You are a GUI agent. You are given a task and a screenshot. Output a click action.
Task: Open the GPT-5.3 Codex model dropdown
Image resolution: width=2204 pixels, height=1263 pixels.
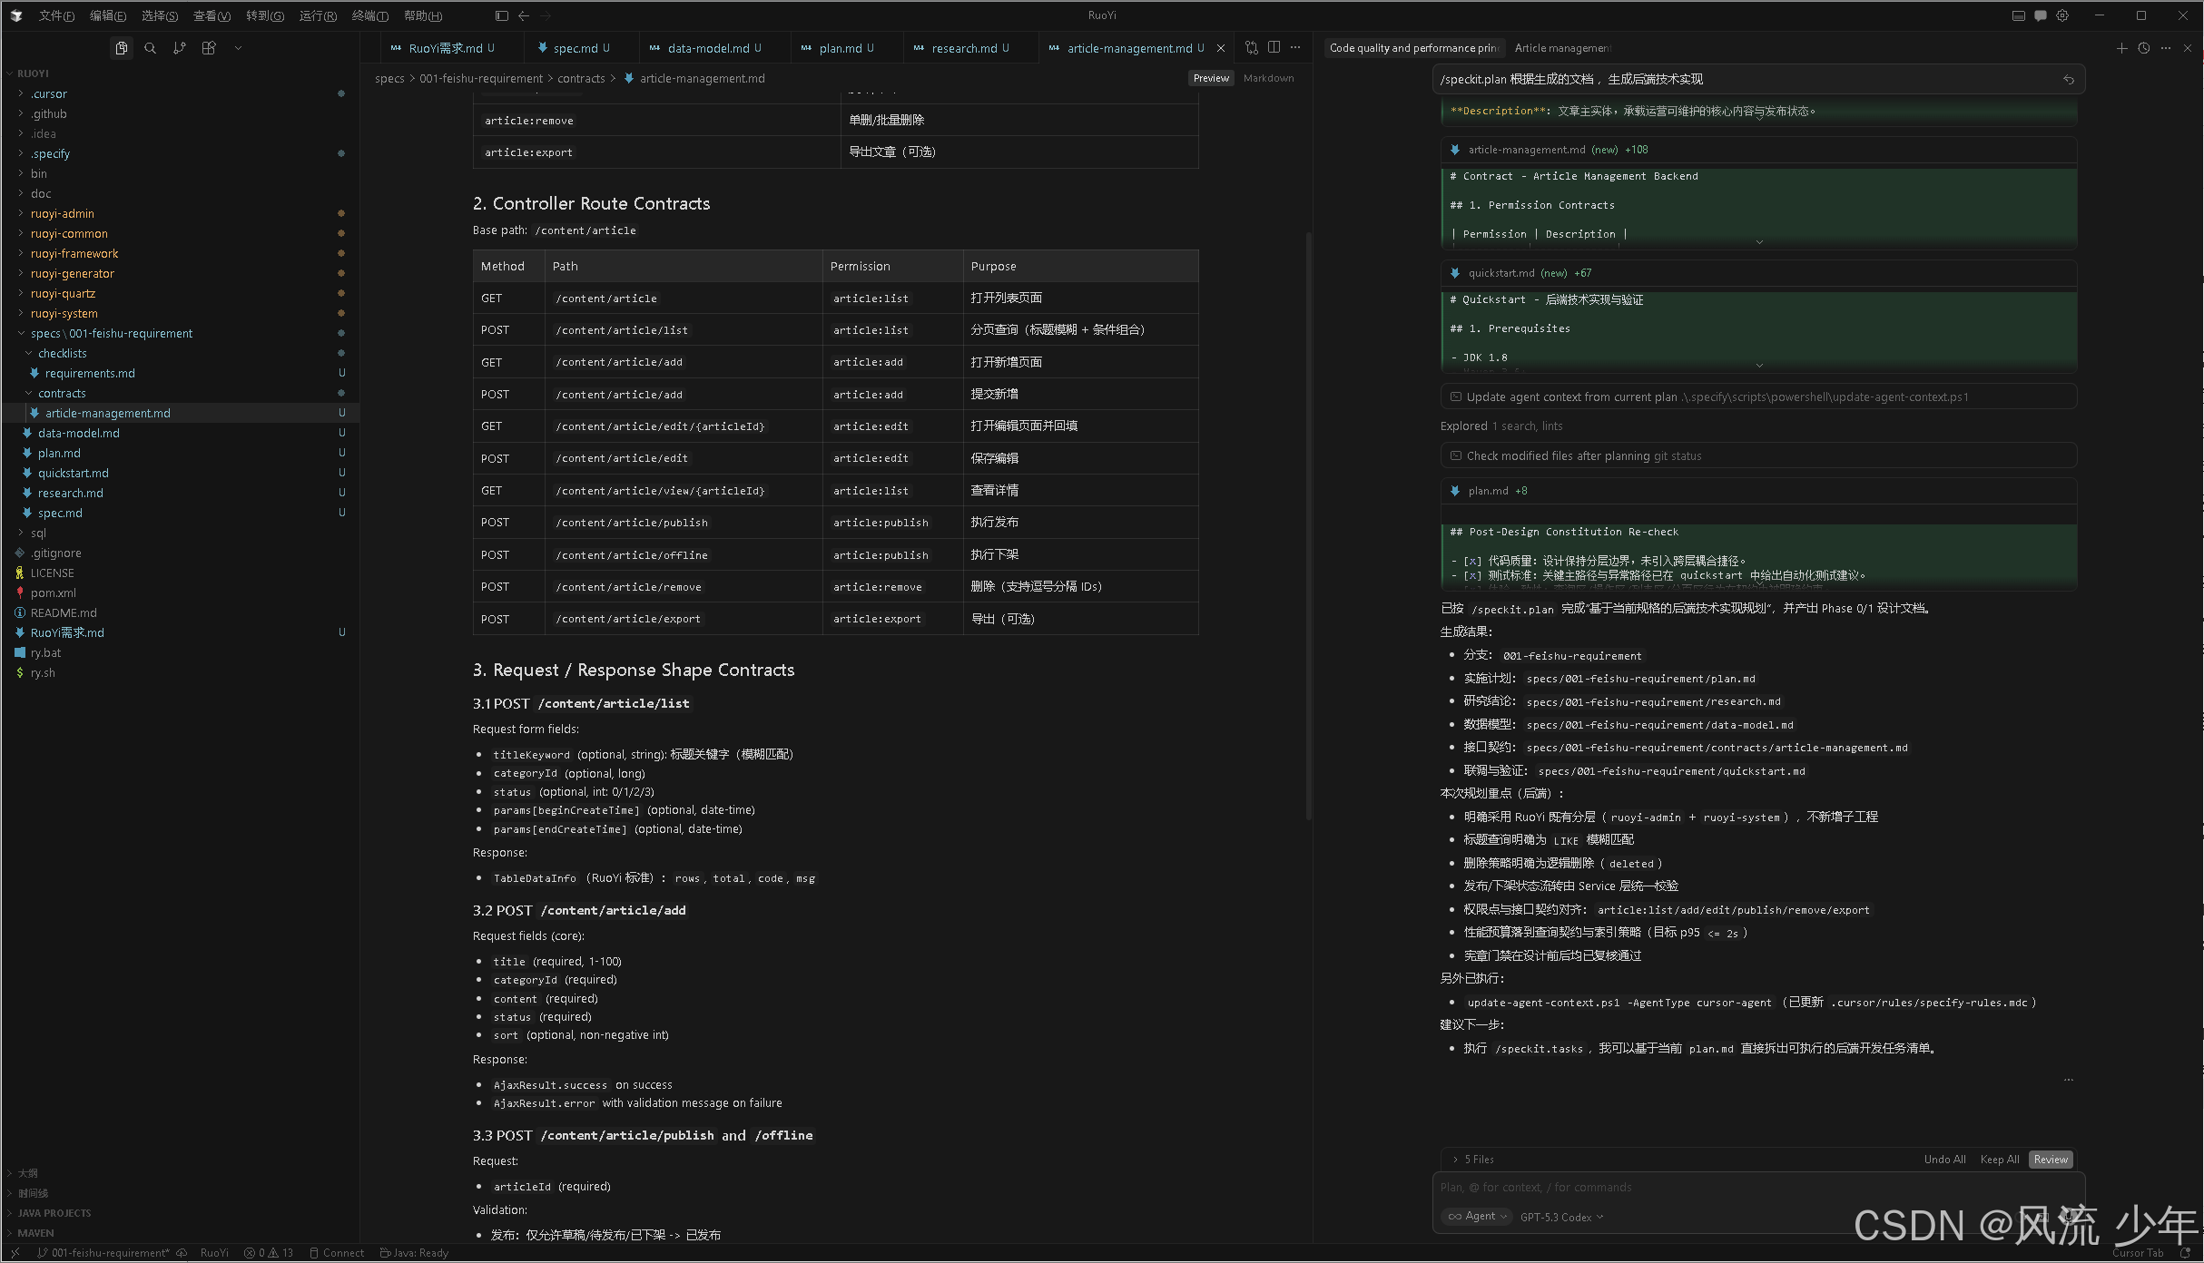[x=1561, y=1217]
